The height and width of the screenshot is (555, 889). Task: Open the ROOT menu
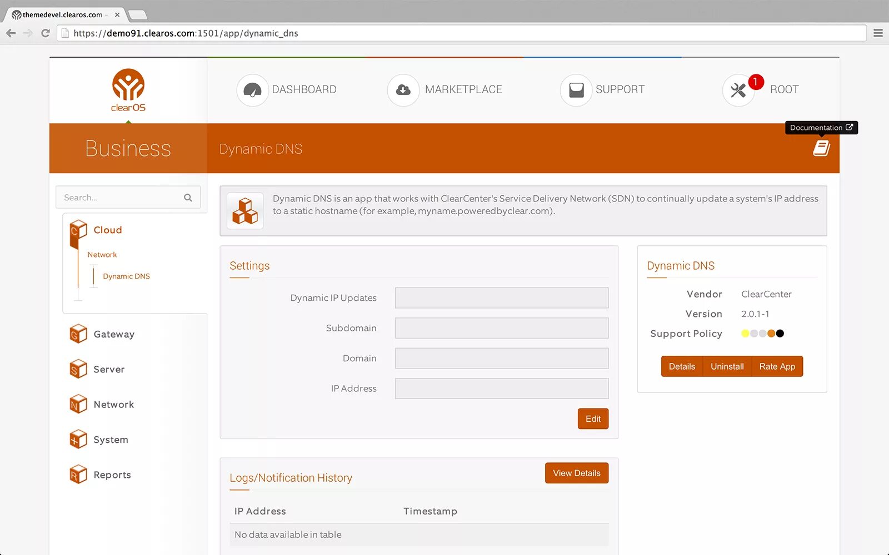(x=784, y=89)
